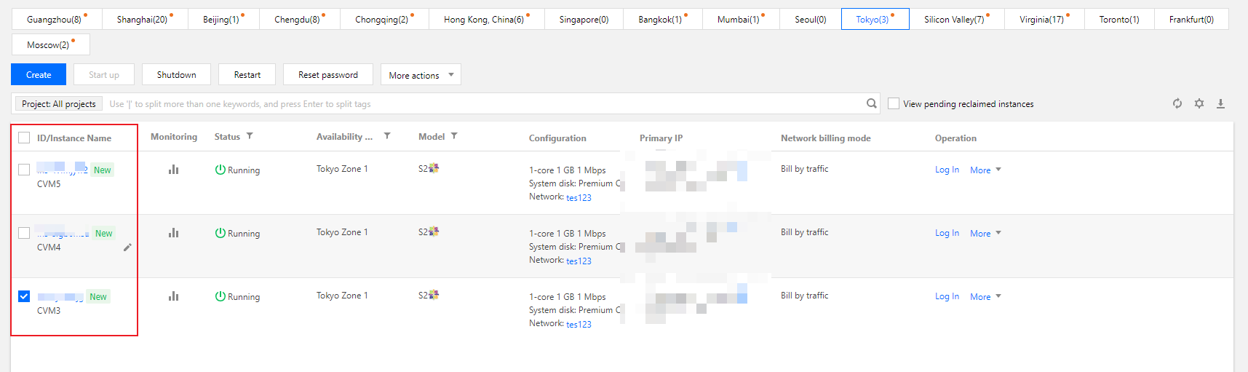Click the Primary IP column header

click(x=661, y=138)
